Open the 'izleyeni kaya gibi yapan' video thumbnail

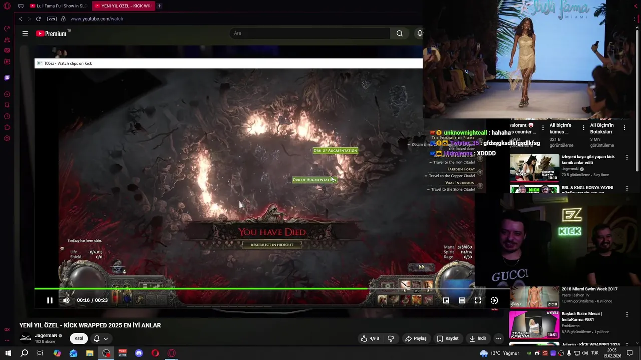(x=534, y=167)
